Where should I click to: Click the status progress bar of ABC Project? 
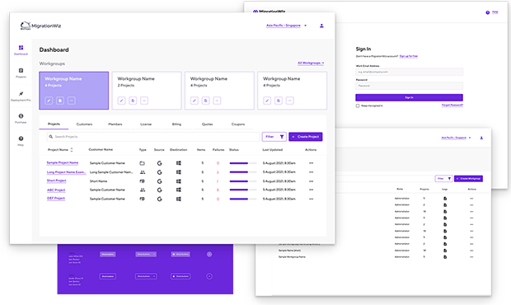point(243,190)
